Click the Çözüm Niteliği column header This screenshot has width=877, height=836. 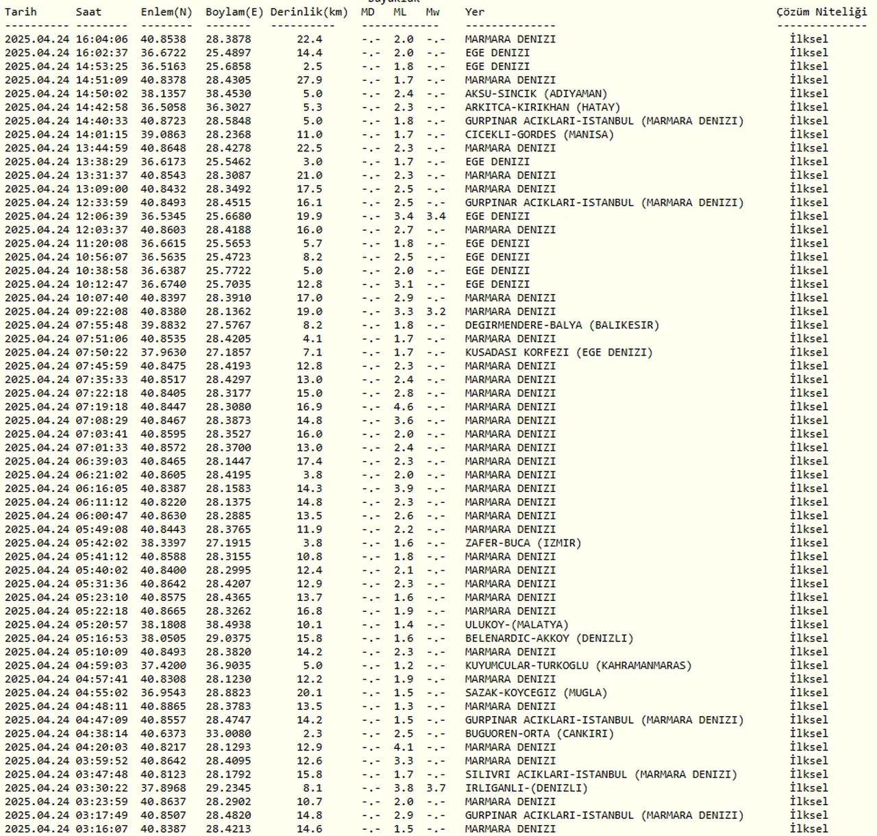[x=822, y=12]
